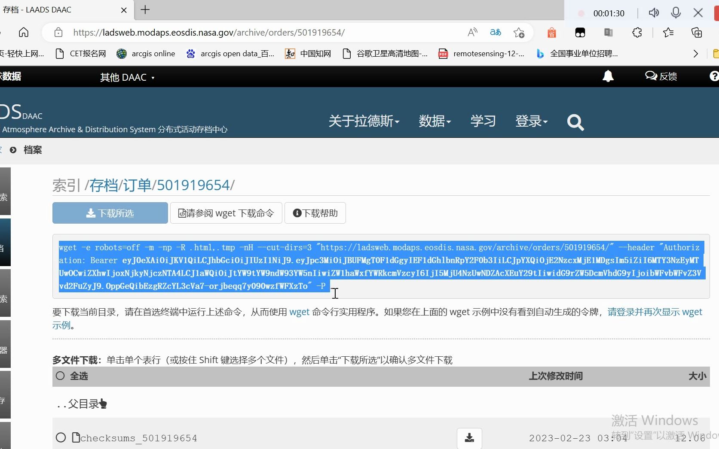This screenshot has height=449, width=719.
Task: Open the arcgis open data bookmark
Action: point(230,54)
